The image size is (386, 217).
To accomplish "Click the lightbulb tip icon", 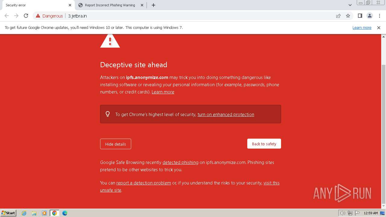I will 108,114.
